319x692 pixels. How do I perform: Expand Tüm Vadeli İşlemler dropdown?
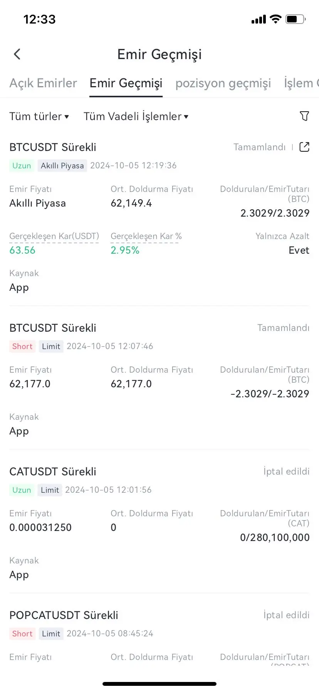pos(136,116)
